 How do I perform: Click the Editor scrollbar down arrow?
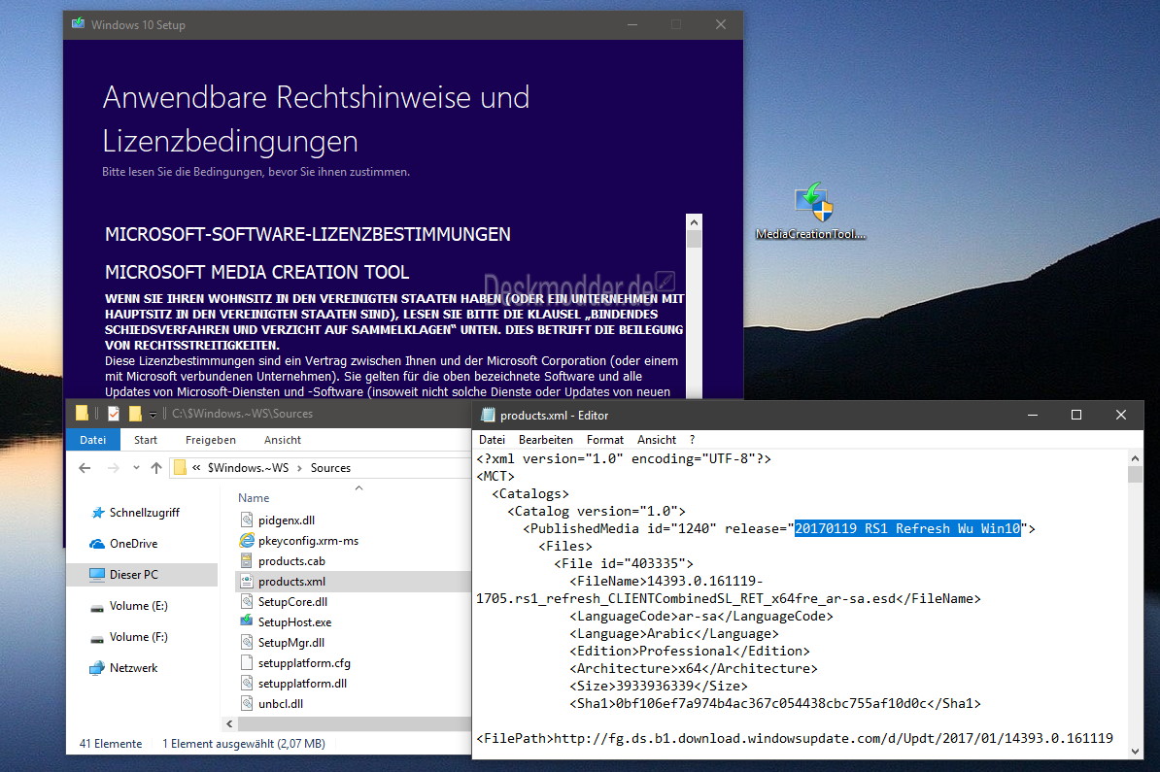pyautogui.click(x=1136, y=752)
